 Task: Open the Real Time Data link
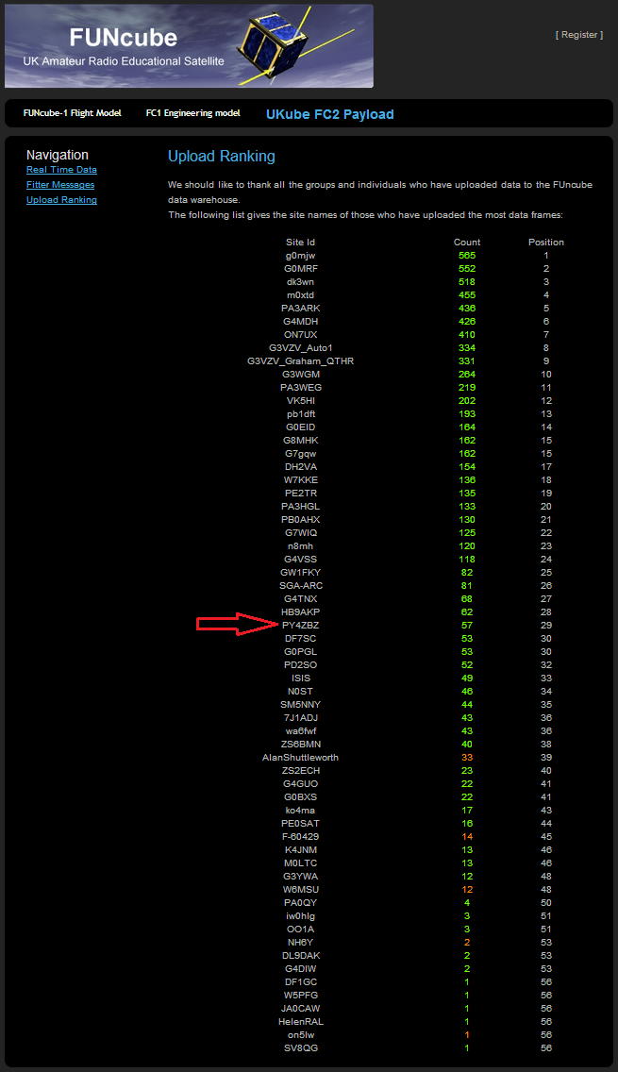tap(61, 170)
